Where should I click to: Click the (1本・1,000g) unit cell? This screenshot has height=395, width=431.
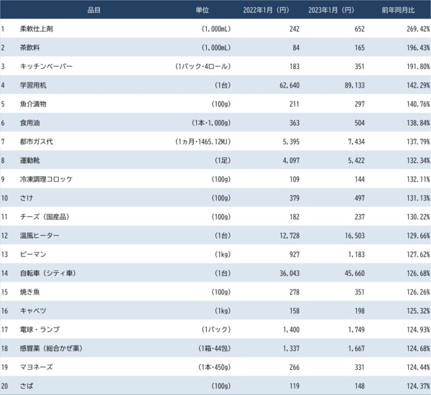211,123
